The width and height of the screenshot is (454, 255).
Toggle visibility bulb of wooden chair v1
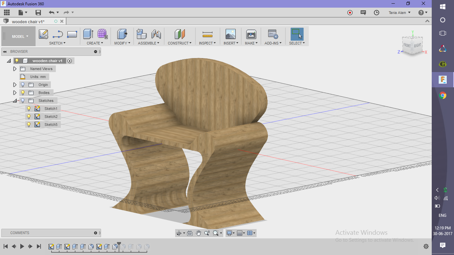pyautogui.click(x=17, y=61)
